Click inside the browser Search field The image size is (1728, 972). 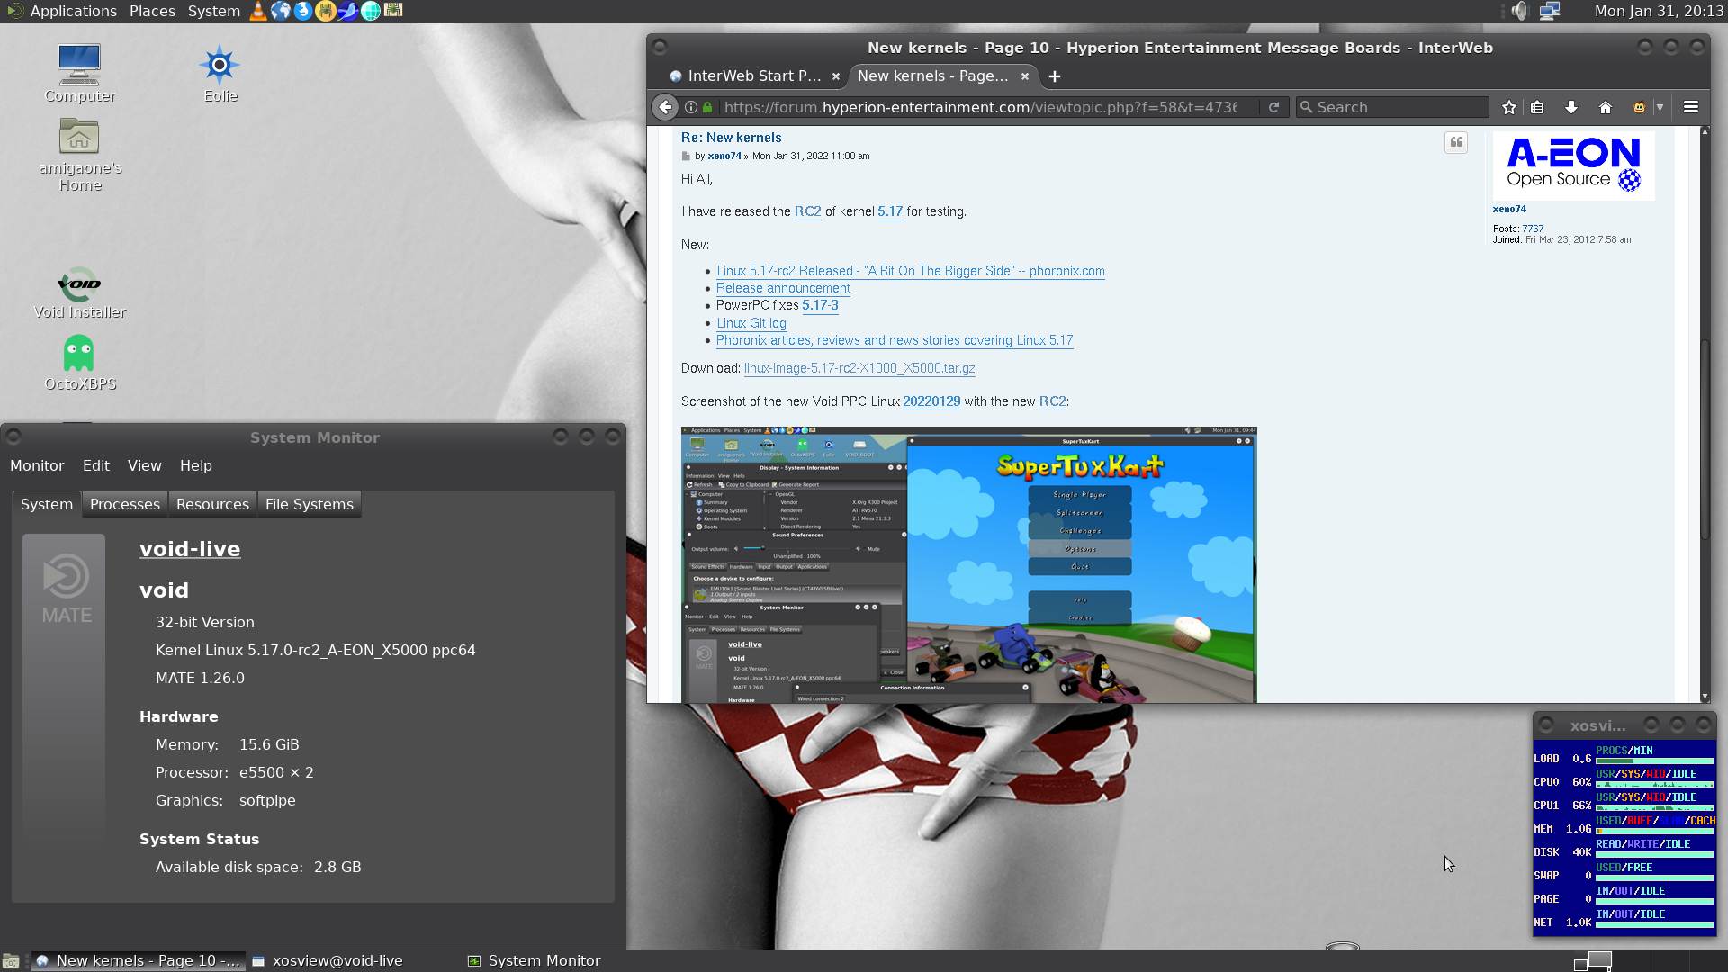(1393, 107)
